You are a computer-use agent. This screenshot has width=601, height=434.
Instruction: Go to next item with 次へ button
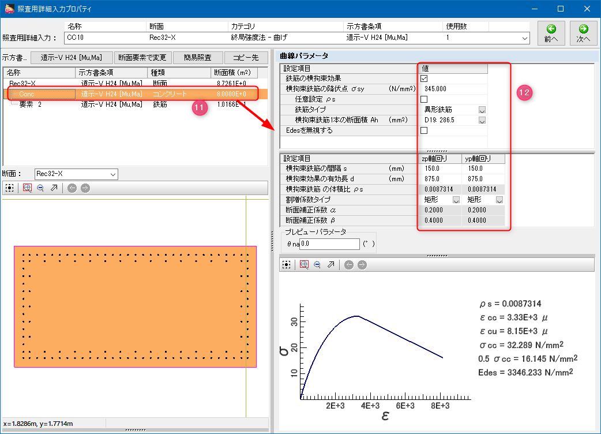583,33
